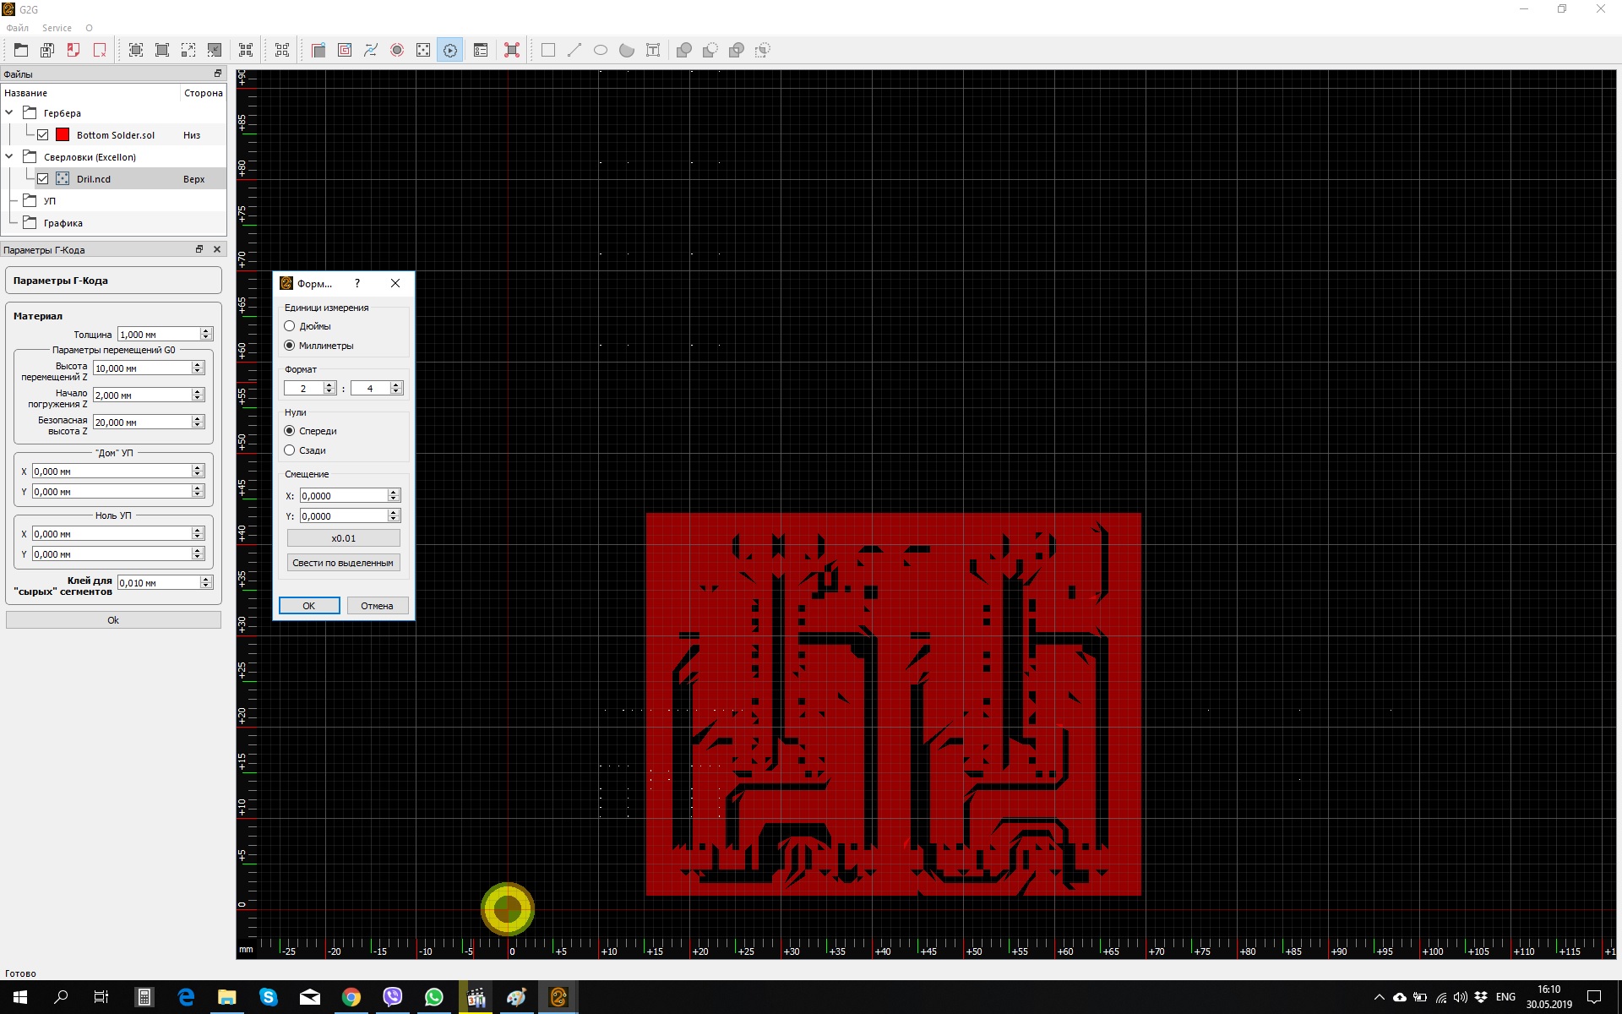The width and height of the screenshot is (1622, 1014).
Task: Uncheck the Bottom Solder.sol layer checkbox
Action: tap(43, 135)
